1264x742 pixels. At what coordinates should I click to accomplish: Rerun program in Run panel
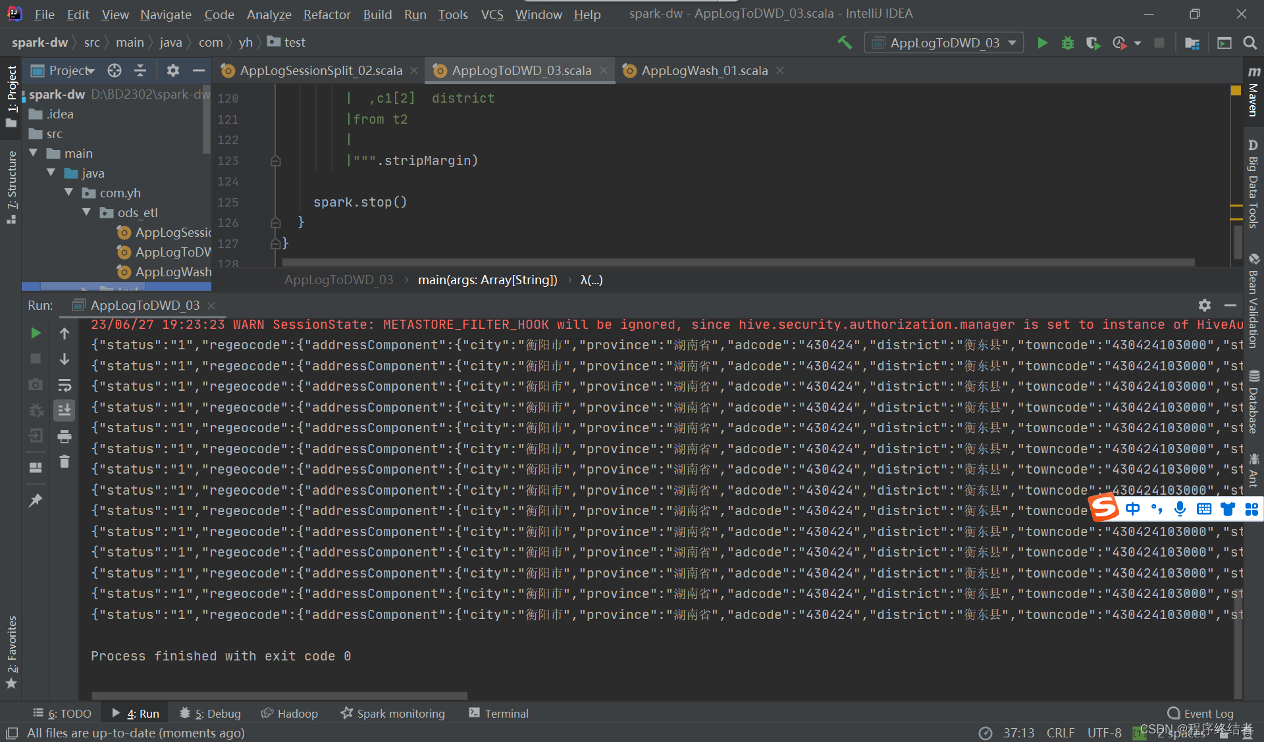tap(36, 333)
